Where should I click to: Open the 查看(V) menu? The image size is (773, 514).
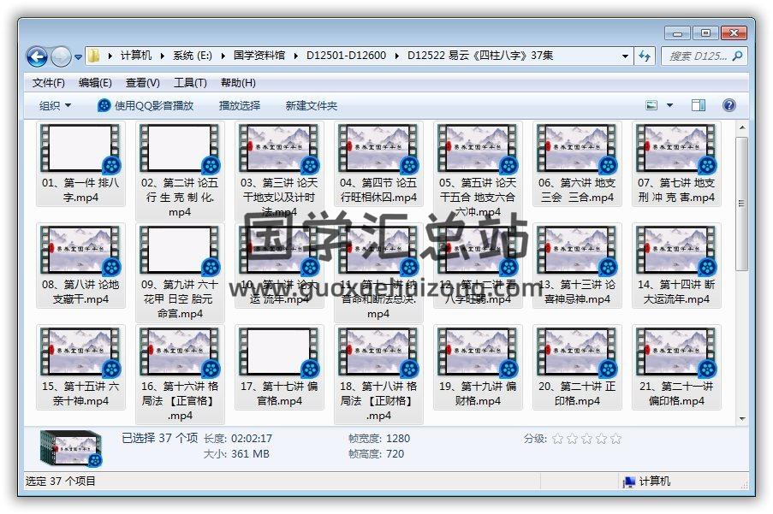(142, 83)
